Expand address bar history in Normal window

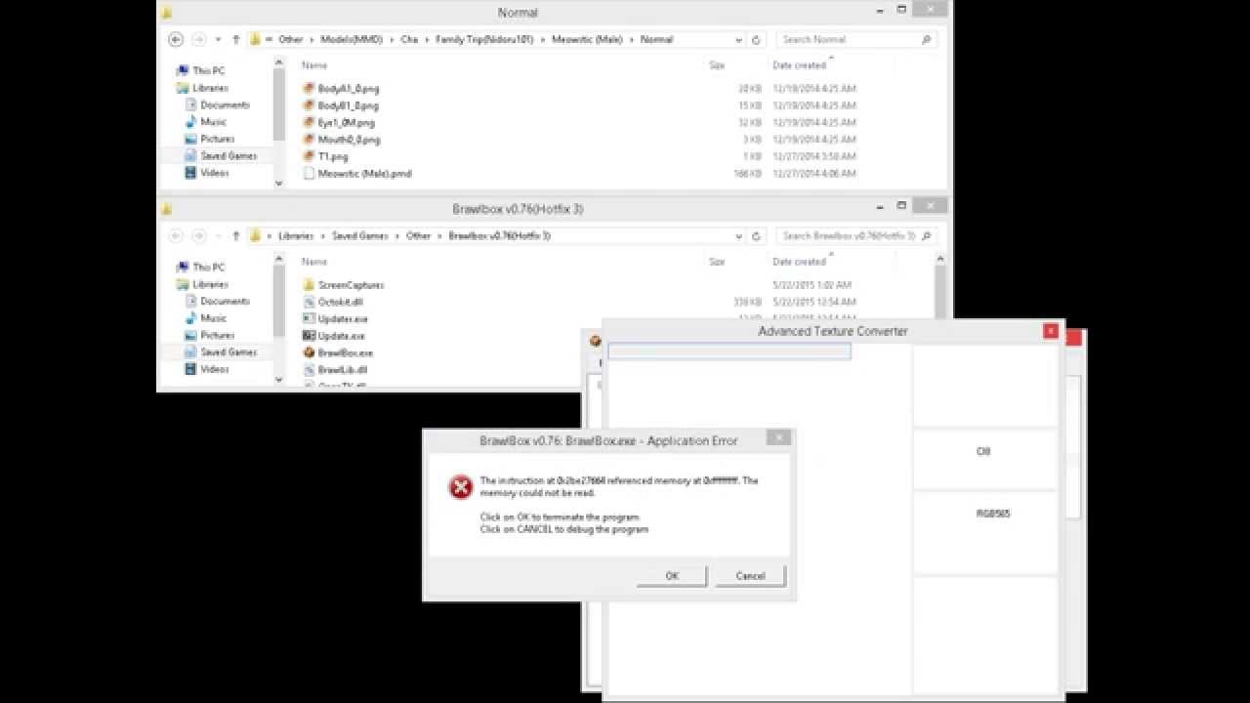point(738,40)
